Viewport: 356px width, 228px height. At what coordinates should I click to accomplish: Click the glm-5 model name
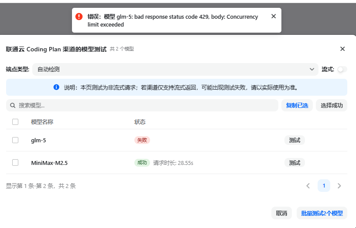click(x=38, y=141)
